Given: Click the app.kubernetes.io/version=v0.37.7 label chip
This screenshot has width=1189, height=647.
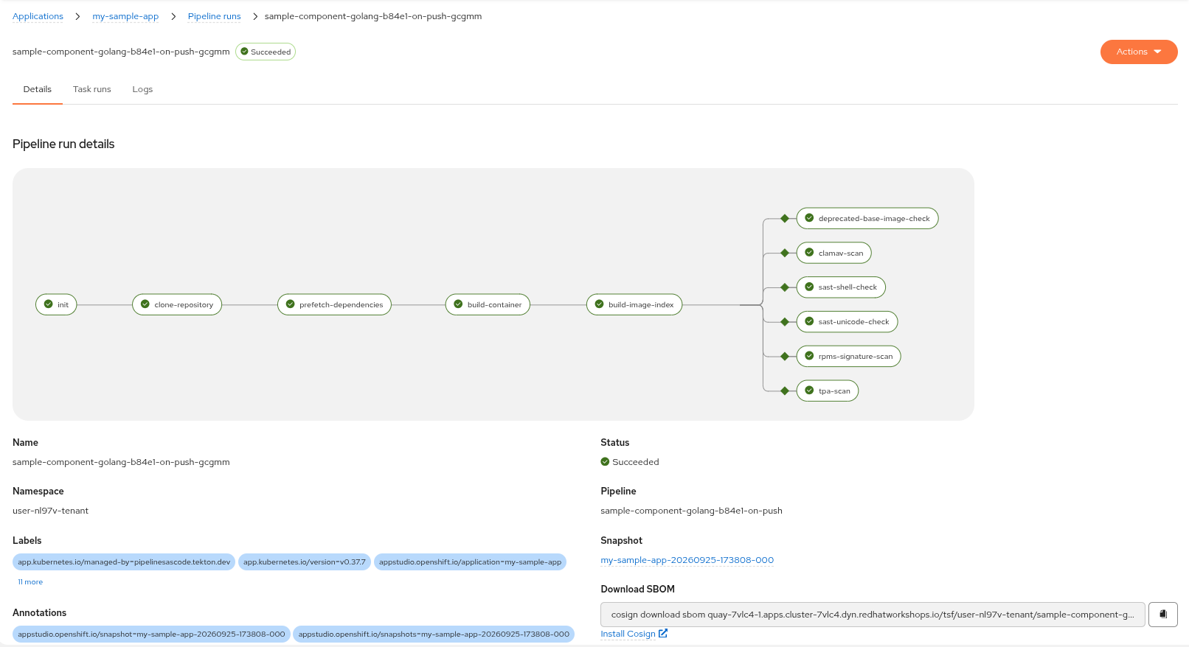Looking at the screenshot, I should [x=305, y=562].
